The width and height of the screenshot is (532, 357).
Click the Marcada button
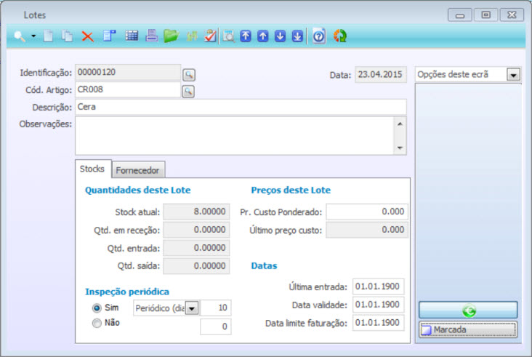point(468,329)
